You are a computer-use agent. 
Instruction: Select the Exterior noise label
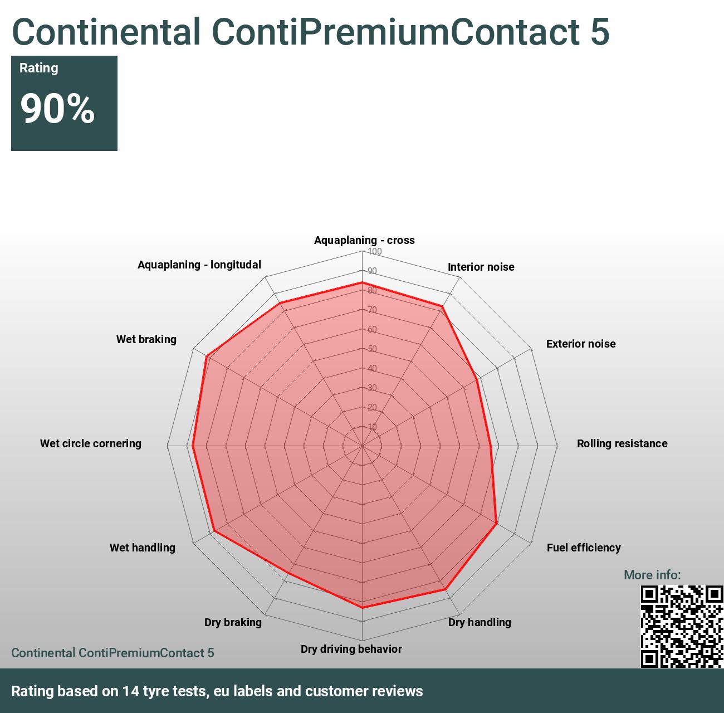tap(581, 344)
